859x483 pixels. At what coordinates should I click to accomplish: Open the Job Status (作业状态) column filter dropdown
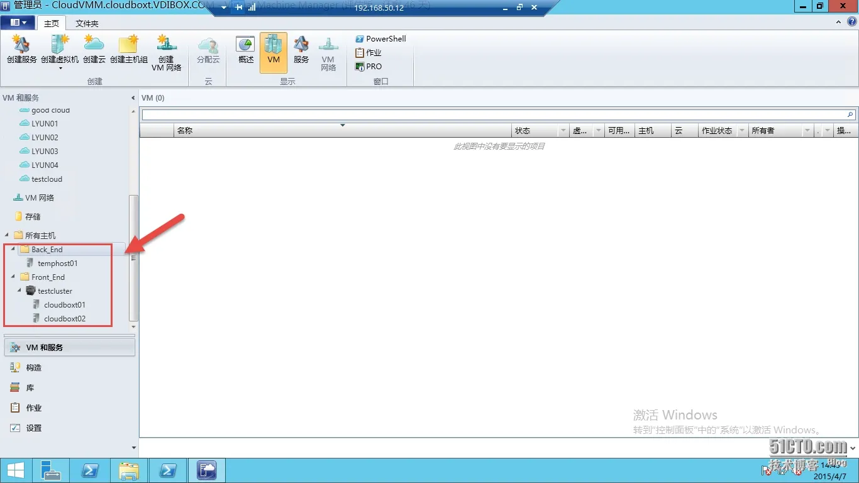(742, 131)
